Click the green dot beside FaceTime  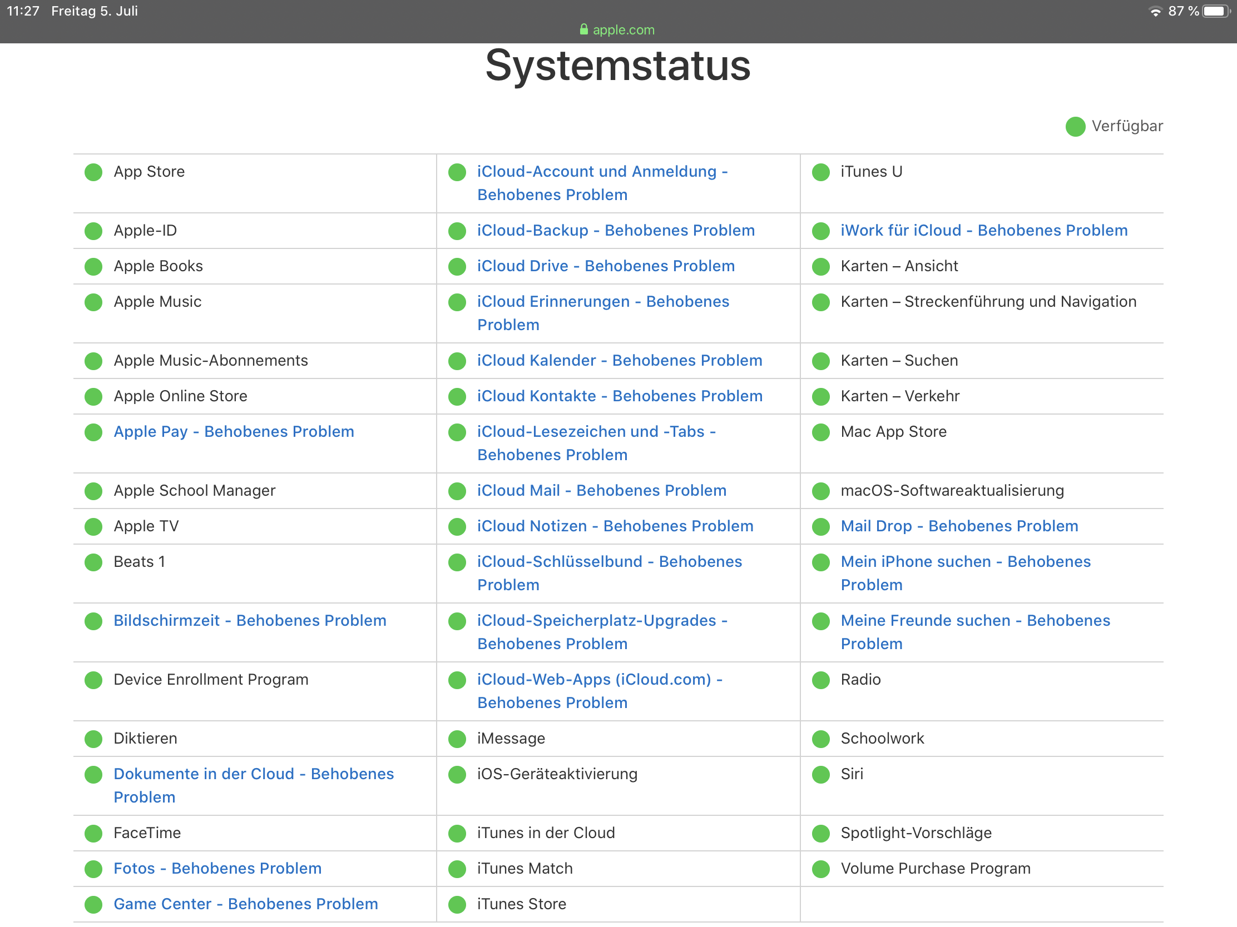point(93,833)
